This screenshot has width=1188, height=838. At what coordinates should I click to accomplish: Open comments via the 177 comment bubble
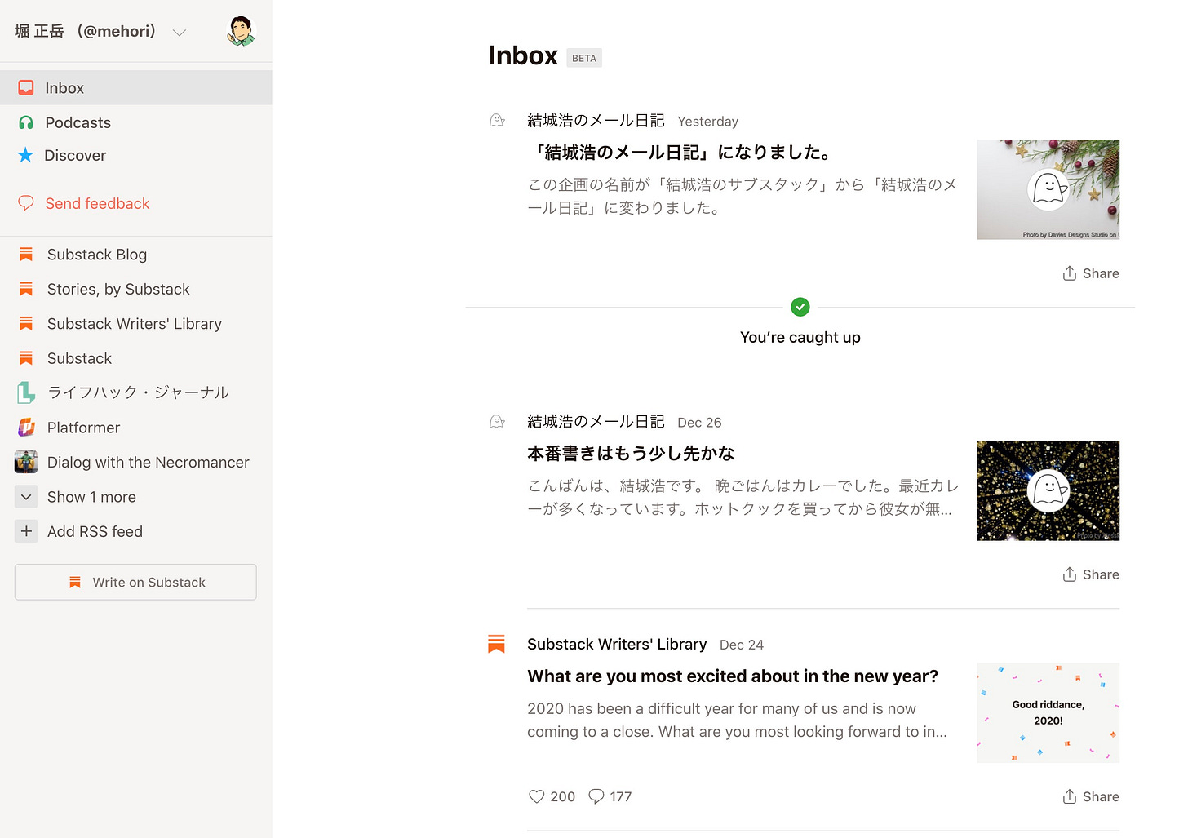coord(596,796)
